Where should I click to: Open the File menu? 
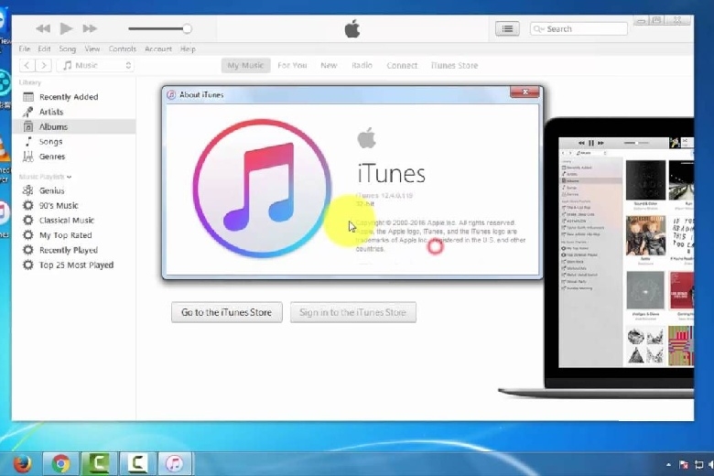coord(25,49)
